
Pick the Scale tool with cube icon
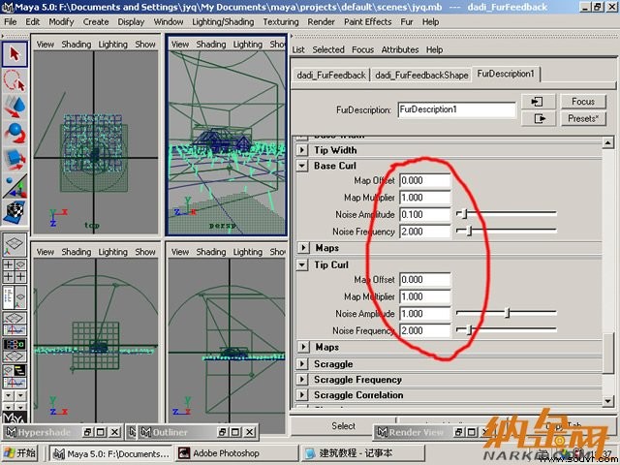tap(15, 159)
